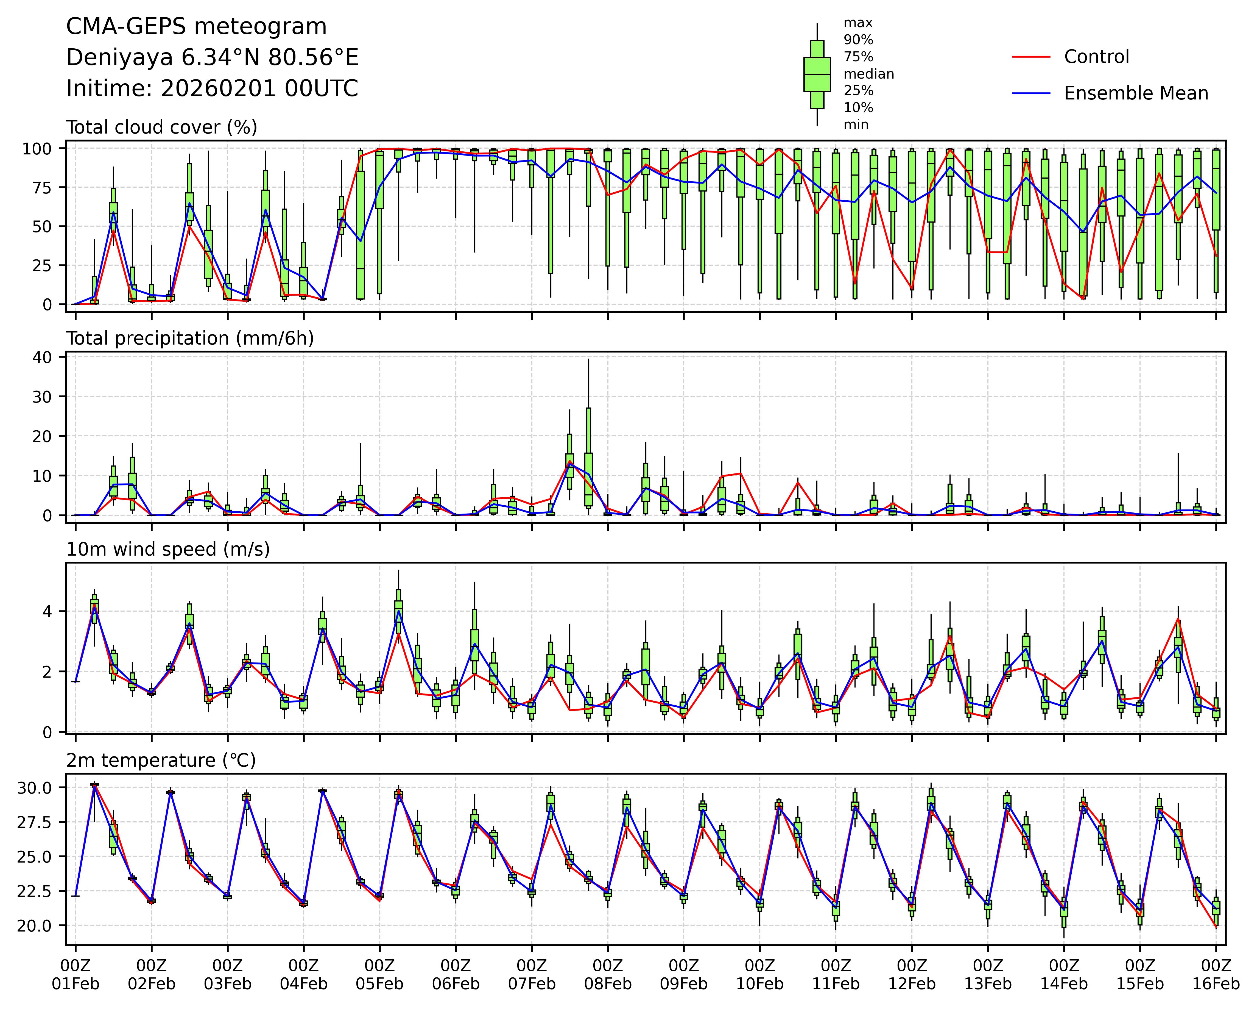1257x1009 pixels.
Task: Click the '00Z 08Feb' x-axis label
Action: [608, 975]
